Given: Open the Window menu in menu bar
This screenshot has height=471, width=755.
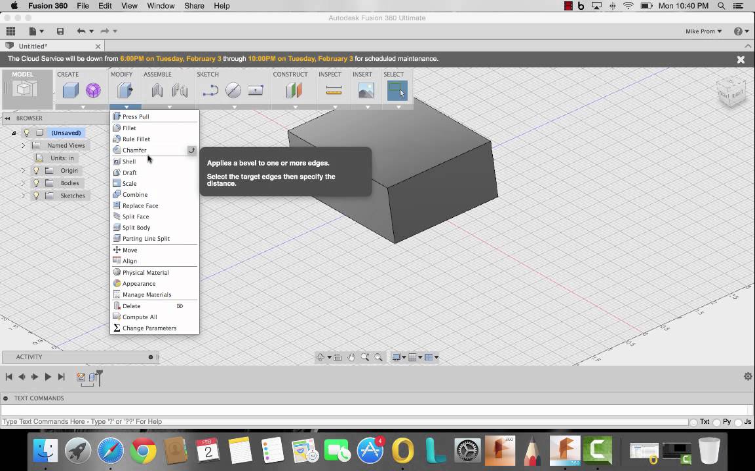Looking at the screenshot, I should click(x=161, y=6).
